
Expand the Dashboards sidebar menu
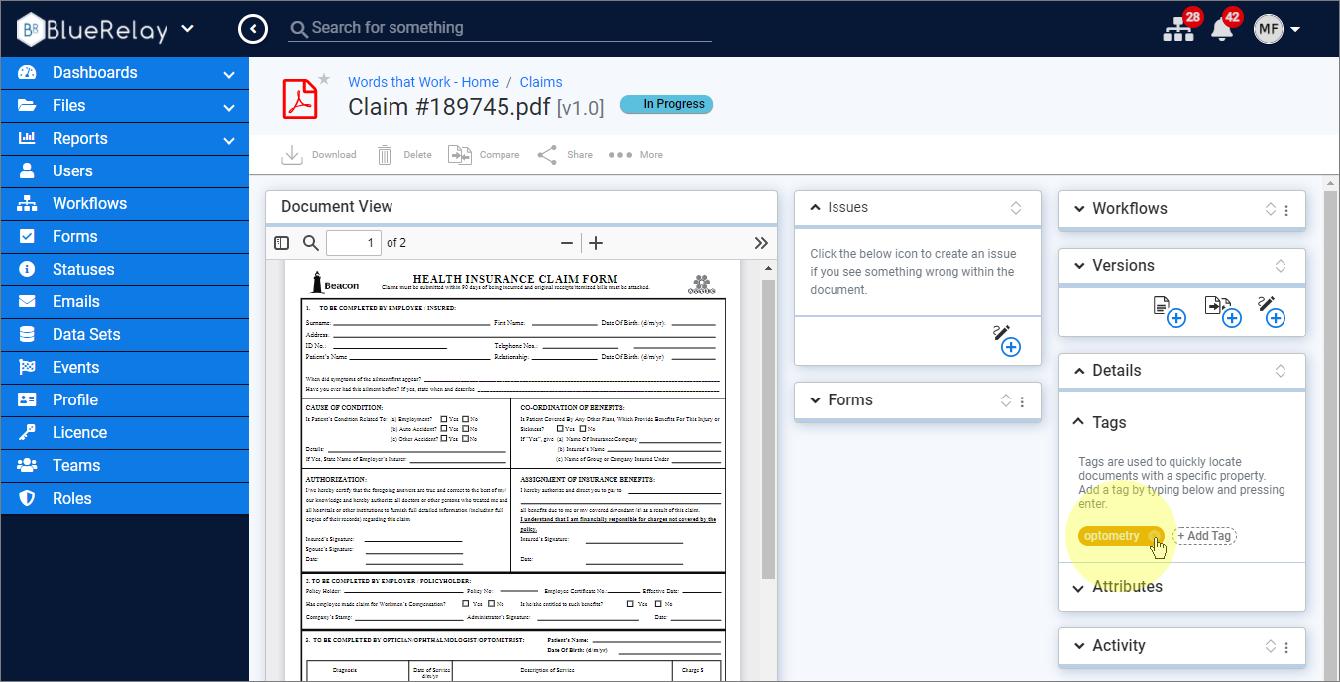click(x=229, y=74)
